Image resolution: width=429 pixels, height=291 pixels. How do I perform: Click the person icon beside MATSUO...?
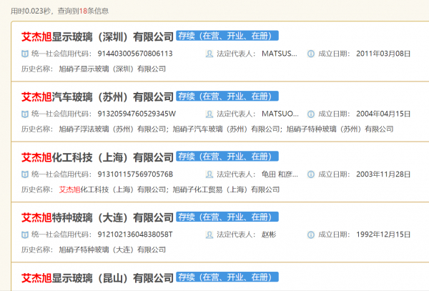click(209, 114)
